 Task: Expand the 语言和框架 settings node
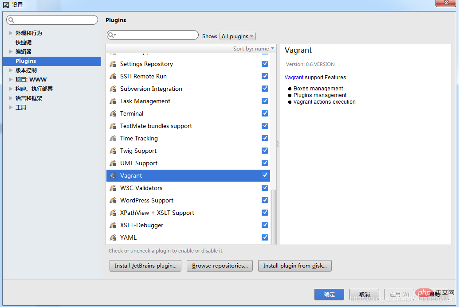[11, 98]
